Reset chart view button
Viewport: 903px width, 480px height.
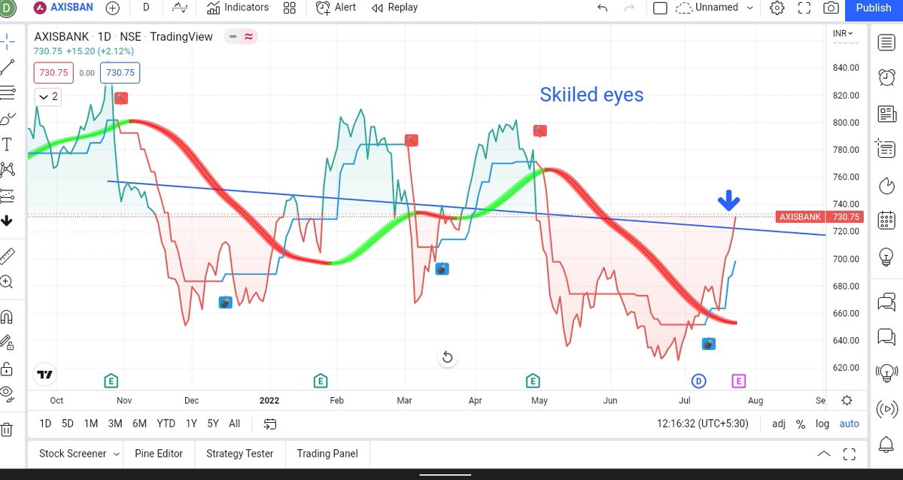[447, 357]
